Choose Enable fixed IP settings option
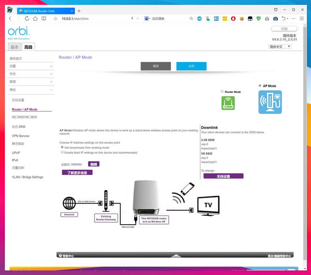Screen dimensions: 311x275 (62, 152)
